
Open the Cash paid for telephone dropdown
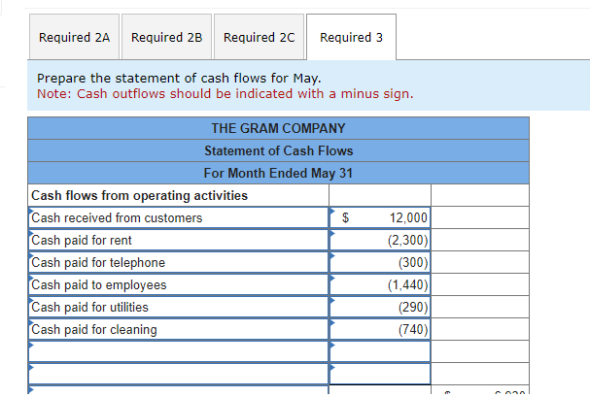click(x=178, y=262)
